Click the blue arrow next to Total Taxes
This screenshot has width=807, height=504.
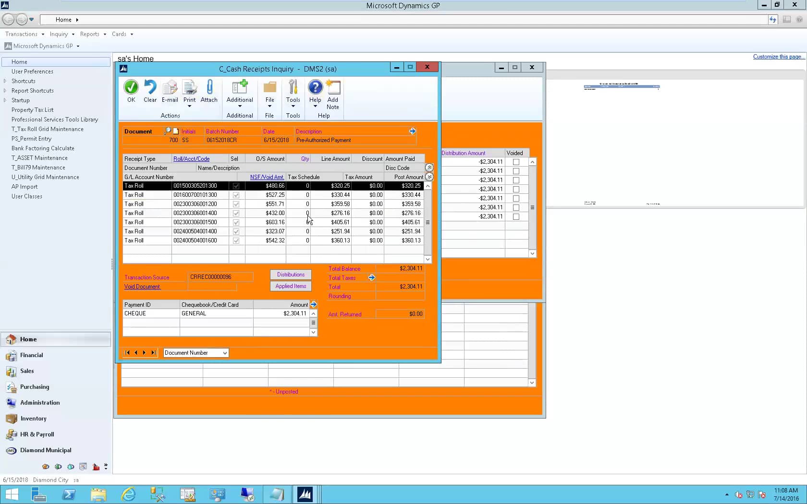[371, 277]
